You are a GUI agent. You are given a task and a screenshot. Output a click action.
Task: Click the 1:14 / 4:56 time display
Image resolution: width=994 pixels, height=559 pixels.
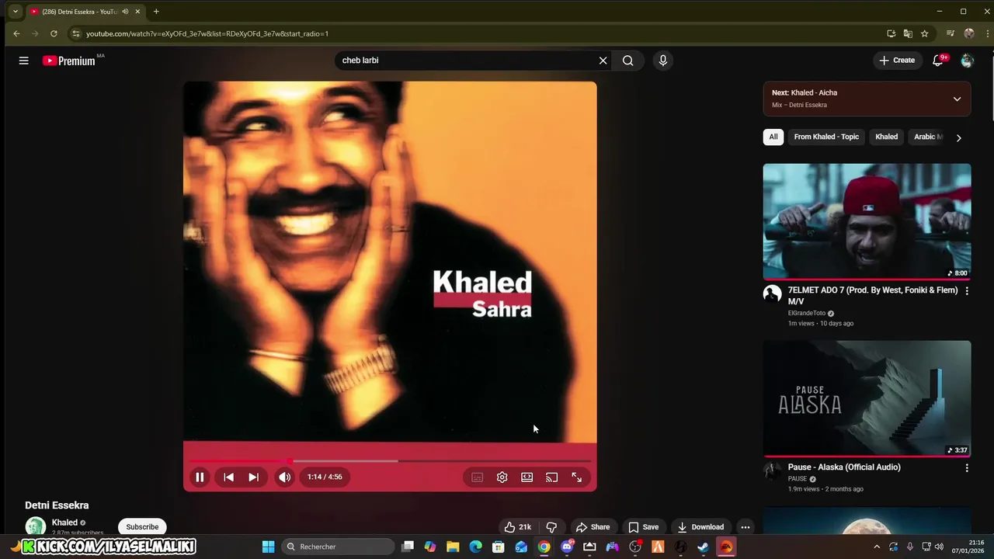(325, 477)
